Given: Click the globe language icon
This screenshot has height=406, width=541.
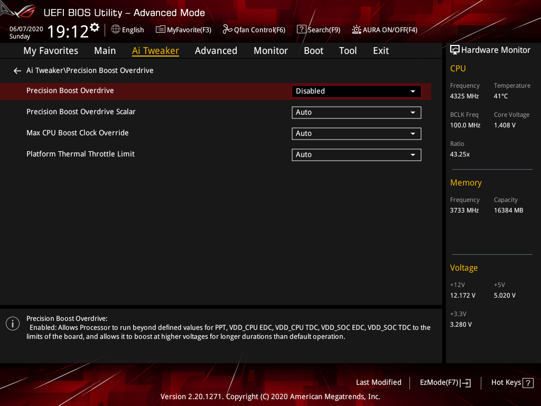Looking at the screenshot, I should (x=116, y=30).
